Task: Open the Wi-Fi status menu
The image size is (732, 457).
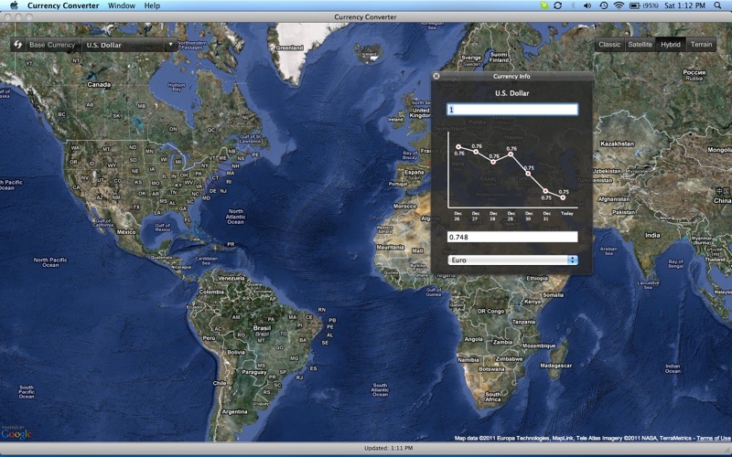Action: pos(619,5)
